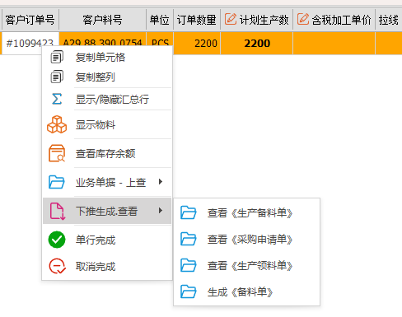Select 显示/隐藏汇总行 menu entry
Image resolution: width=402 pixels, height=317 pixels.
107,99
